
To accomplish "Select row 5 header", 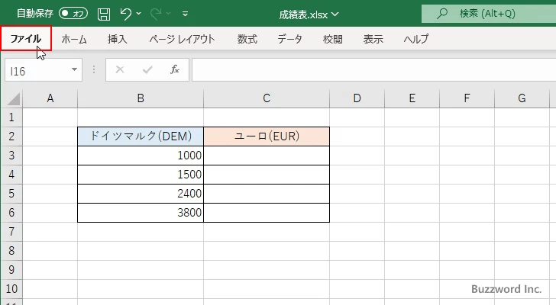I will pos(11,194).
